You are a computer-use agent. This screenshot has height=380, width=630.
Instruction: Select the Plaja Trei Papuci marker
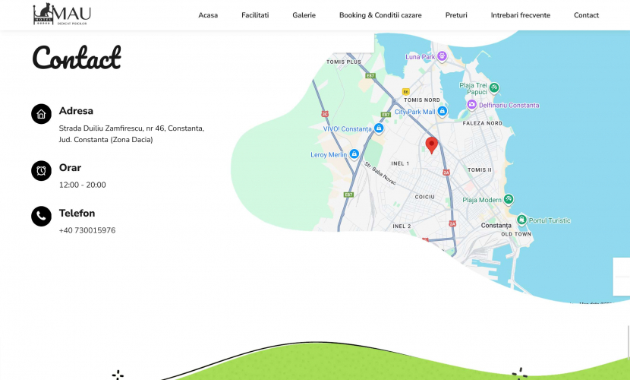(x=494, y=87)
